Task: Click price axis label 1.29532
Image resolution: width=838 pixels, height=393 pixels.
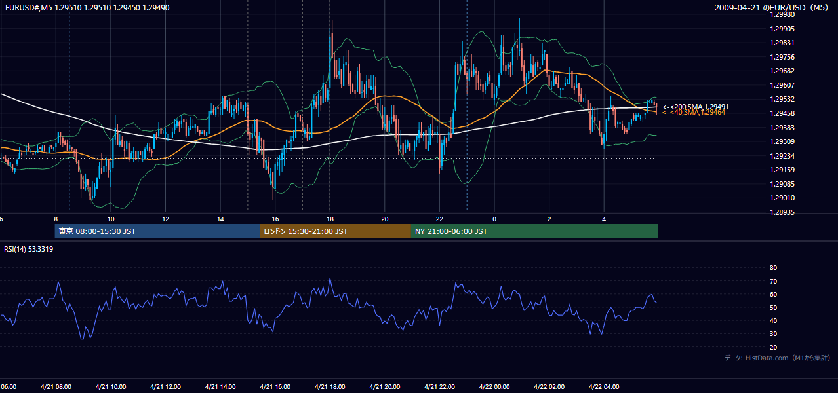Action: pos(782,99)
